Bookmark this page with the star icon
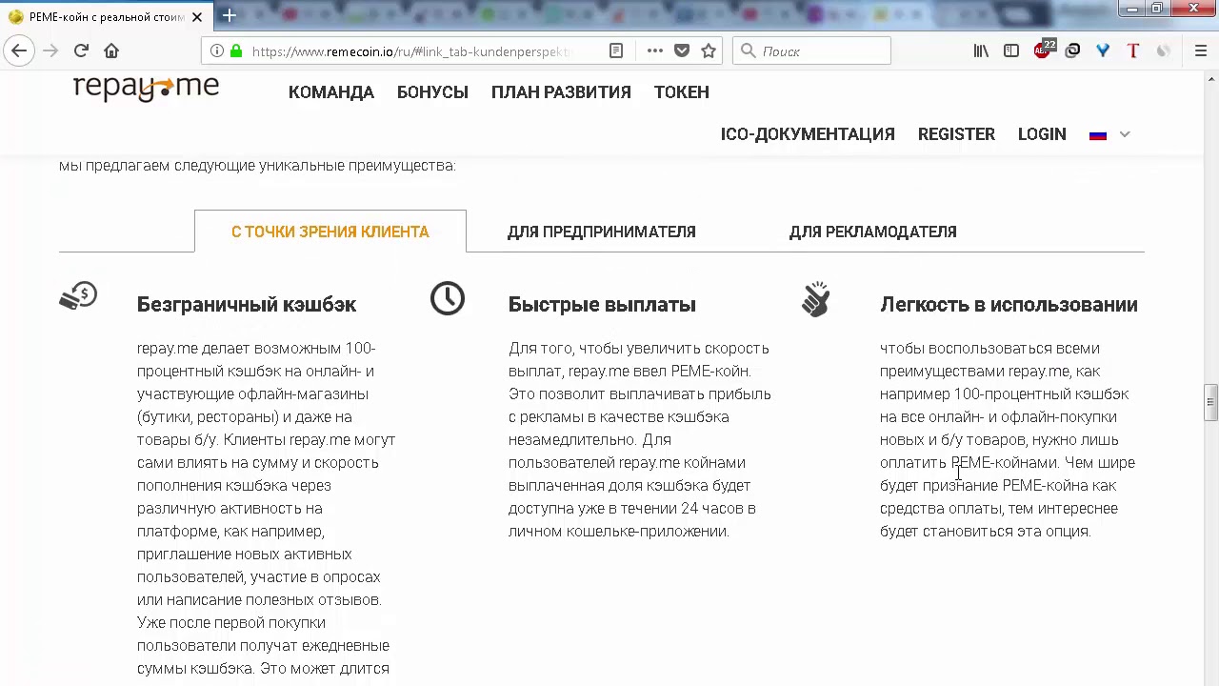 pyautogui.click(x=709, y=51)
